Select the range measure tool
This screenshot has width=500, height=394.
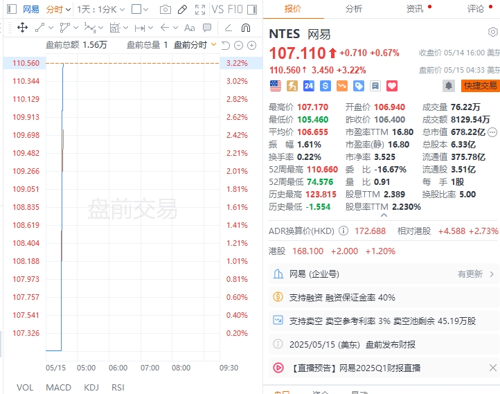[x=140, y=28]
